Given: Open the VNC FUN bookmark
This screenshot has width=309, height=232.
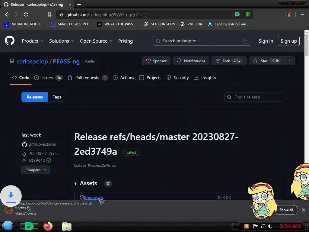Looking at the screenshot, I should click(192, 24).
